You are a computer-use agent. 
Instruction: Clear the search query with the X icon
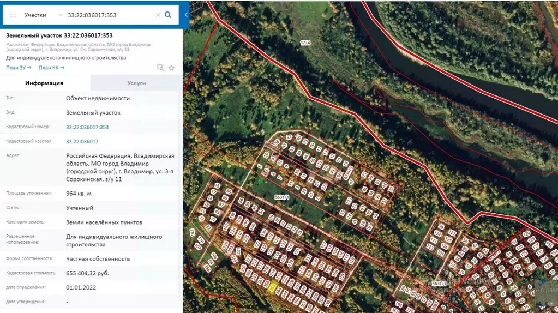click(x=158, y=15)
